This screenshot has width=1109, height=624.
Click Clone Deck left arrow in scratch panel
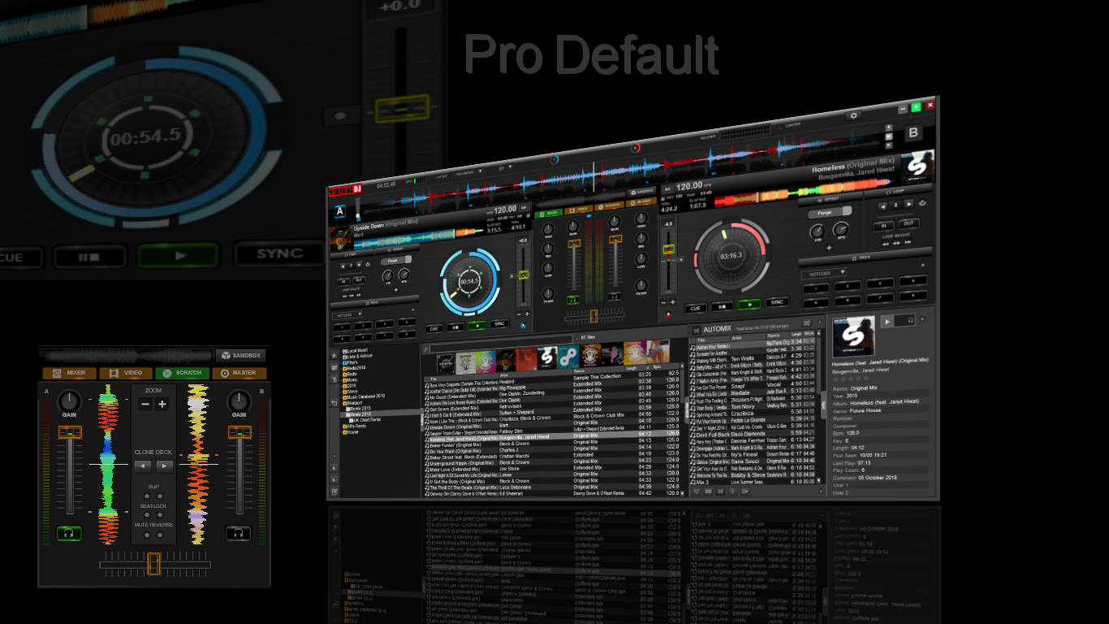[x=143, y=466]
